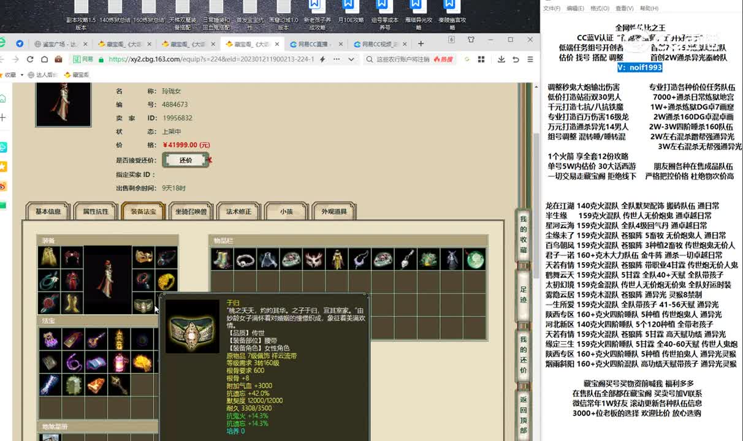Image resolution: width=743 pixels, height=441 pixels.
Task: Click the browser home icon
Action: click(44, 59)
